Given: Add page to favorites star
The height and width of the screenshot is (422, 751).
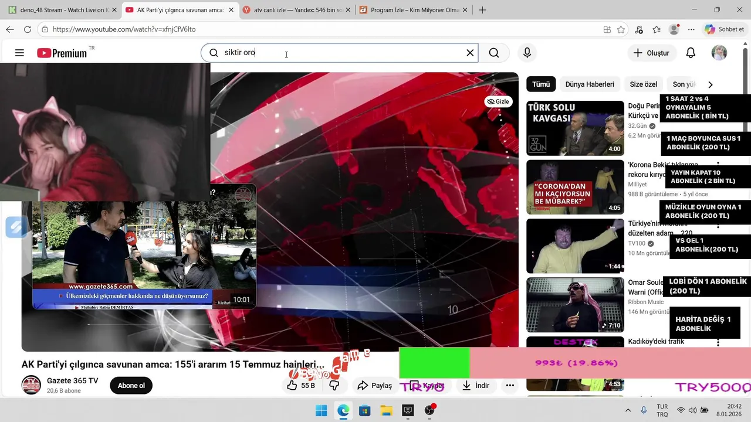Looking at the screenshot, I should pyautogui.click(x=621, y=29).
